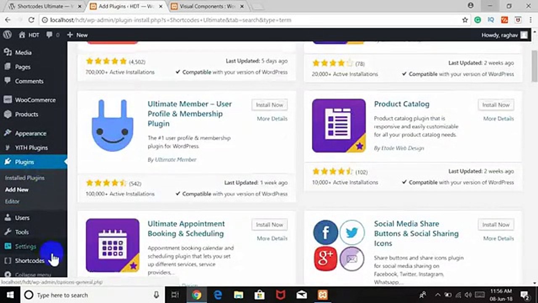Image resolution: width=538 pixels, height=303 pixels.
Task: Open the Installed Plugins submenu
Action: (x=25, y=178)
